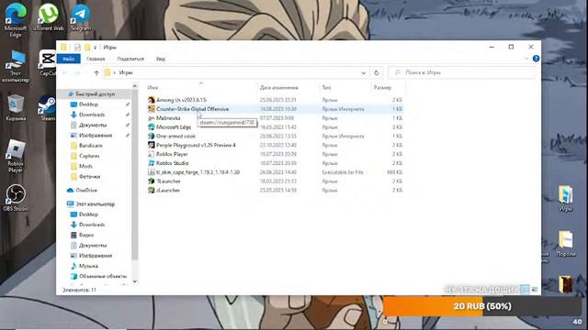Screen dimensions: 588x330
Task: Open CapCut desktop icon
Action: [48, 63]
